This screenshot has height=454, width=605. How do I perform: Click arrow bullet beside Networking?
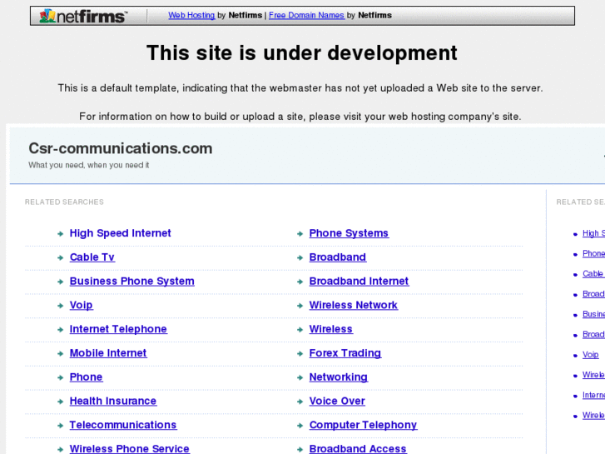(x=300, y=377)
